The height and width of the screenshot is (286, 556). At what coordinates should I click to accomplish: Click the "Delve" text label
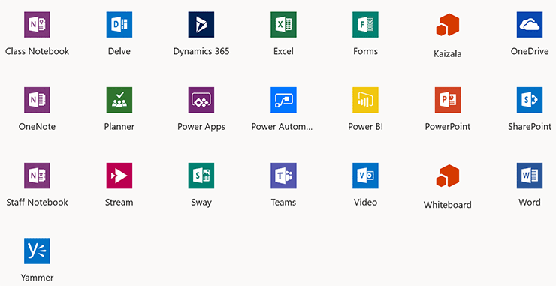119,51
